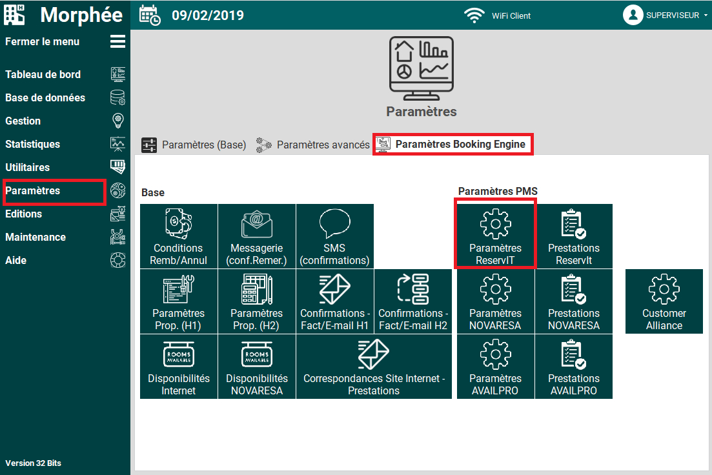Go to Maintenance in sidebar
Screen dimensions: 712x475
[x=36, y=237]
